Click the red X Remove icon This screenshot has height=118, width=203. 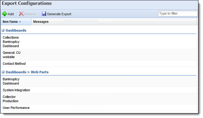tap(21, 14)
